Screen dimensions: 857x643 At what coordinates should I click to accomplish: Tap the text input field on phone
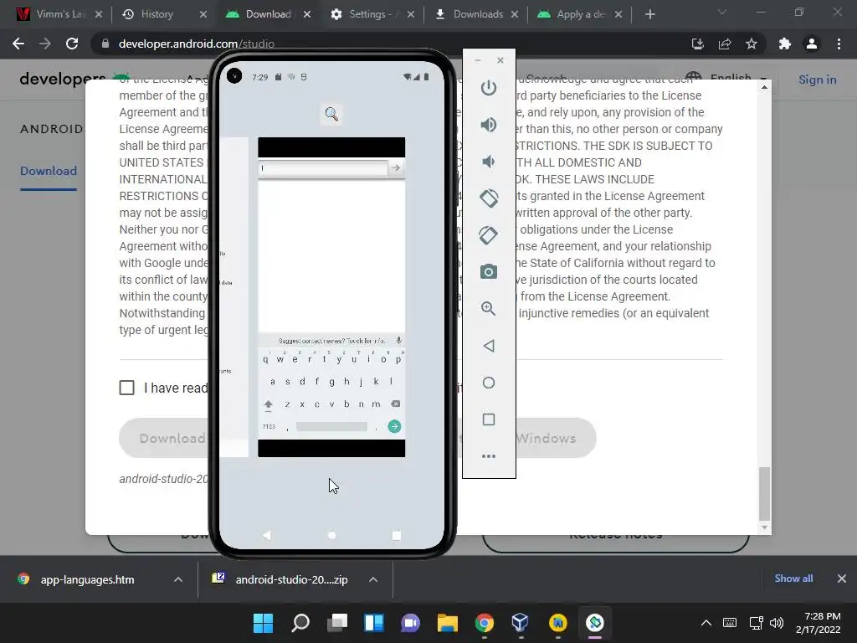click(322, 167)
